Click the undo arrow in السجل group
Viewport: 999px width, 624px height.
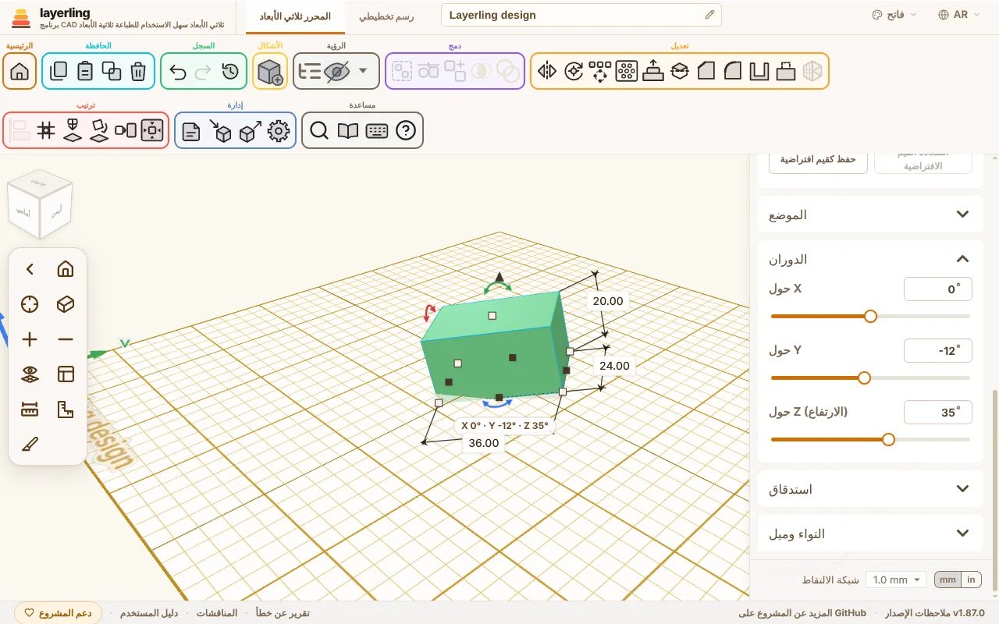(178, 72)
